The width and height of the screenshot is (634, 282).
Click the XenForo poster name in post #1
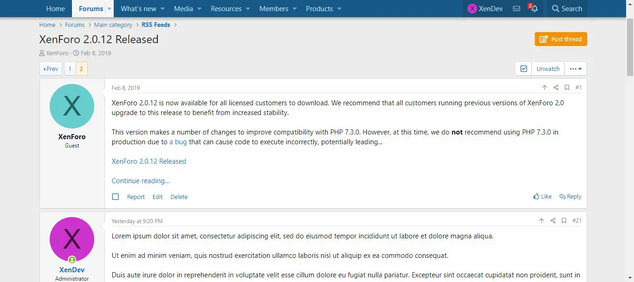coord(72,137)
